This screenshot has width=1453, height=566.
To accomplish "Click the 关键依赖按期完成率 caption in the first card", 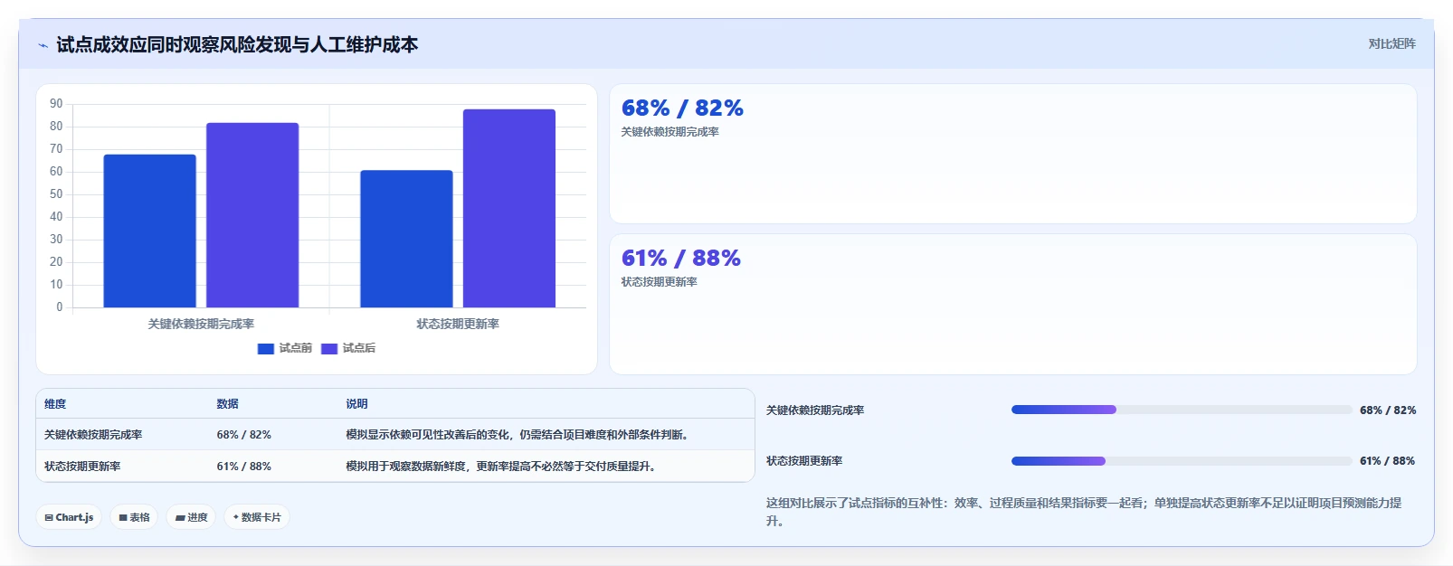I will click(670, 132).
